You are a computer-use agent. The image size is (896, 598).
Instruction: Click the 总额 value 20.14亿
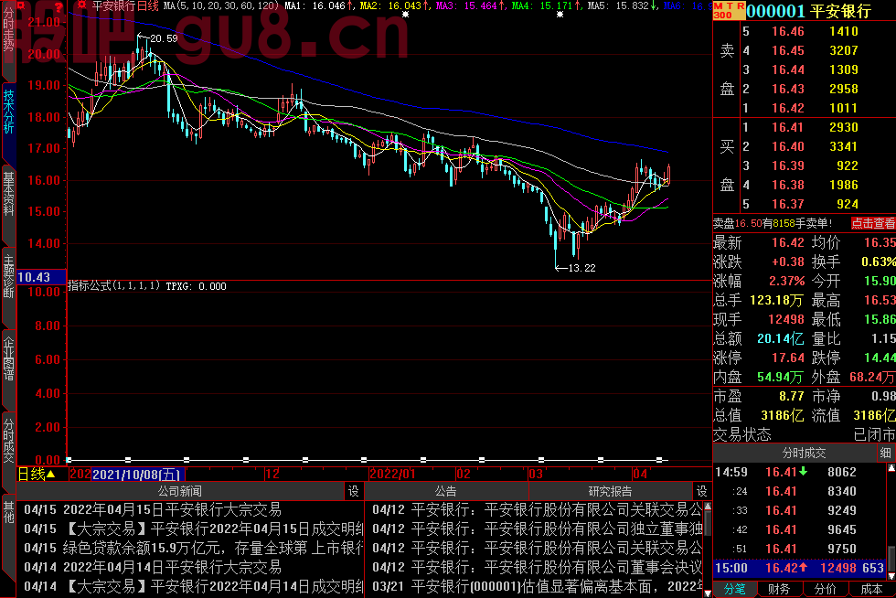pos(780,338)
